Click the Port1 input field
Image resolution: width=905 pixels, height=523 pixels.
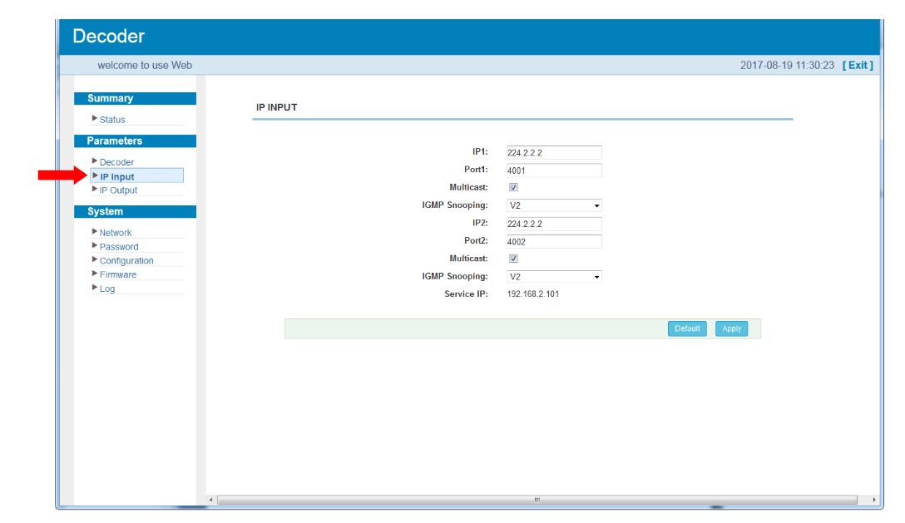click(x=553, y=170)
